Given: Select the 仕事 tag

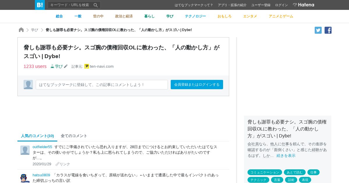Looking at the screenshot, I should 314,172.
